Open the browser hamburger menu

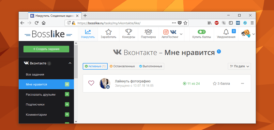252,23
